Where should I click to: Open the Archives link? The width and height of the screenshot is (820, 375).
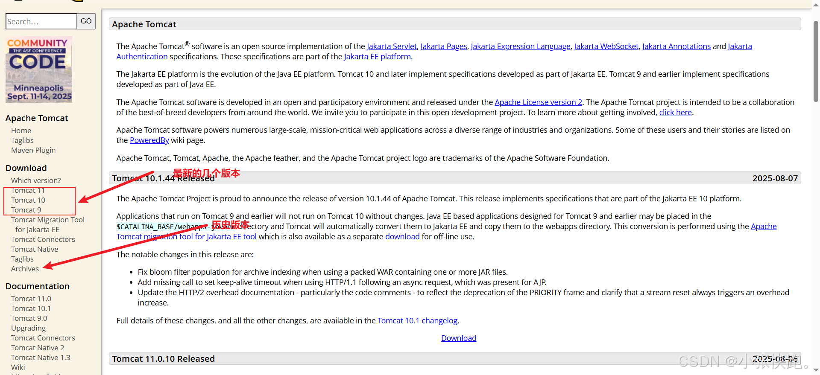pos(25,269)
